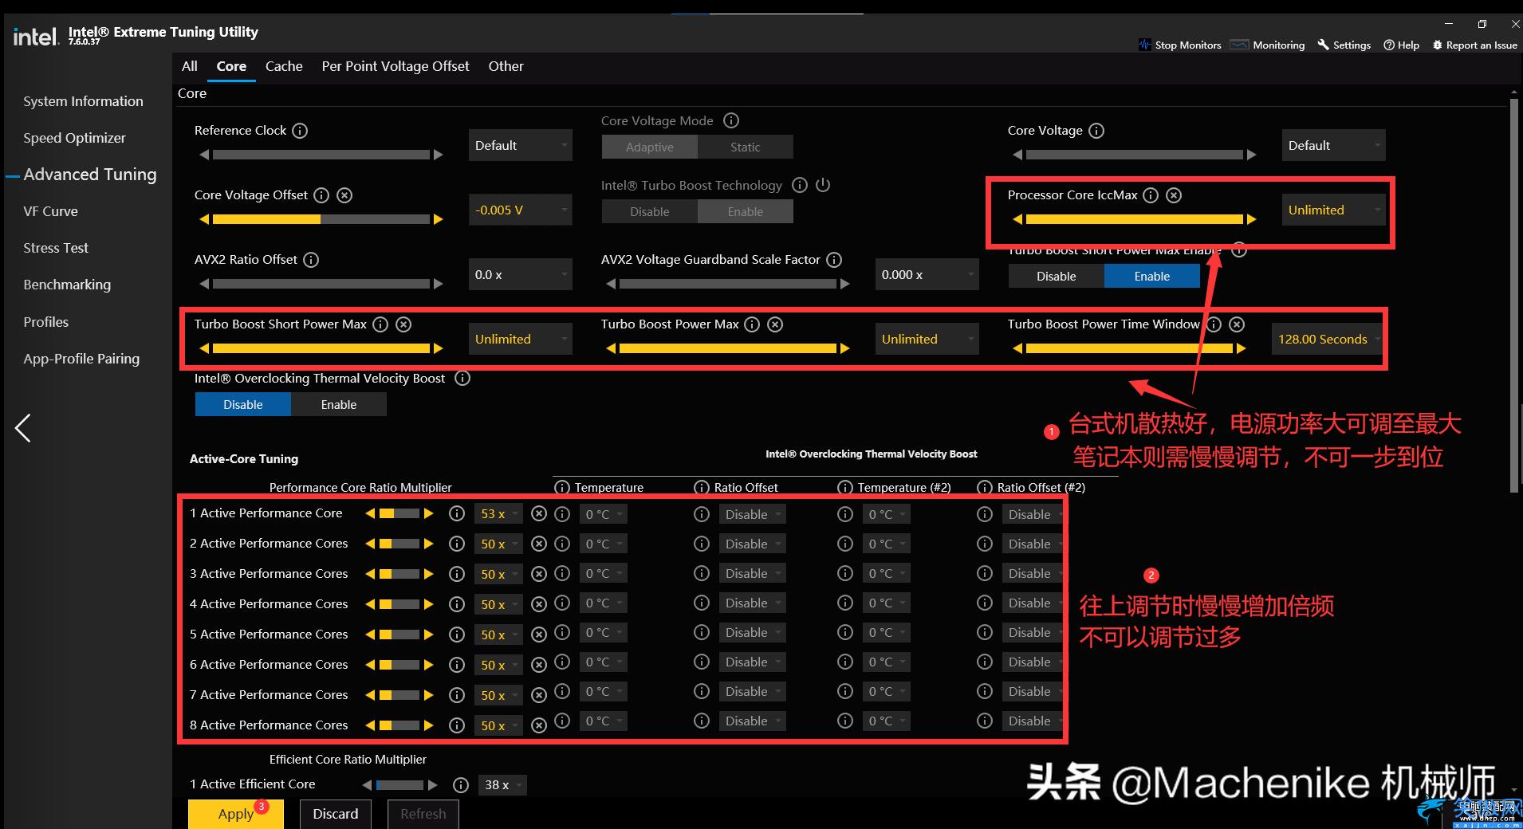1523x829 pixels.
Task: Collapse sidebar with left chevron
Action: coord(23,428)
